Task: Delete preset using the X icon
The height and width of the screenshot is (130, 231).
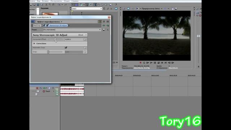Action: pyautogui.click(x=108, y=30)
